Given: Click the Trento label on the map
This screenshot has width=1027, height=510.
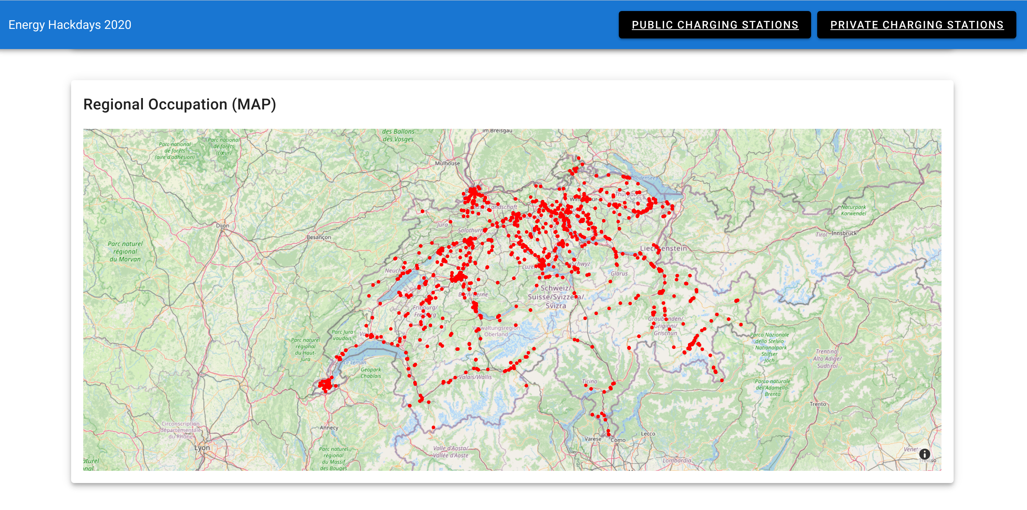Looking at the screenshot, I should point(818,404).
